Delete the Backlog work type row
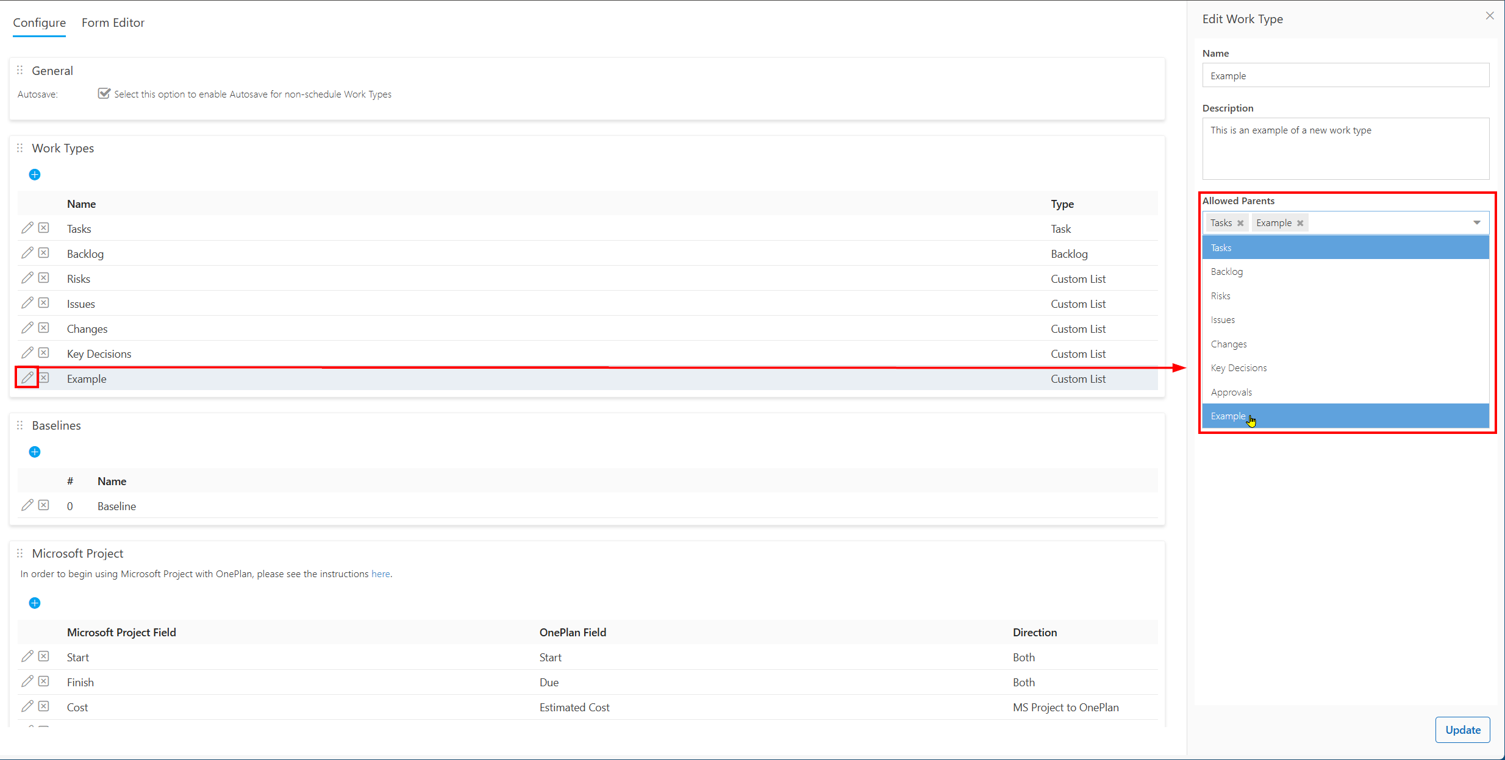The height and width of the screenshot is (760, 1505). 44,253
